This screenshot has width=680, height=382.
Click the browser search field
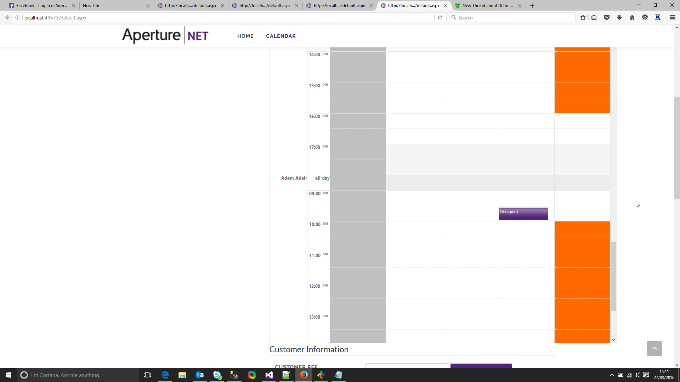(514, 18)
